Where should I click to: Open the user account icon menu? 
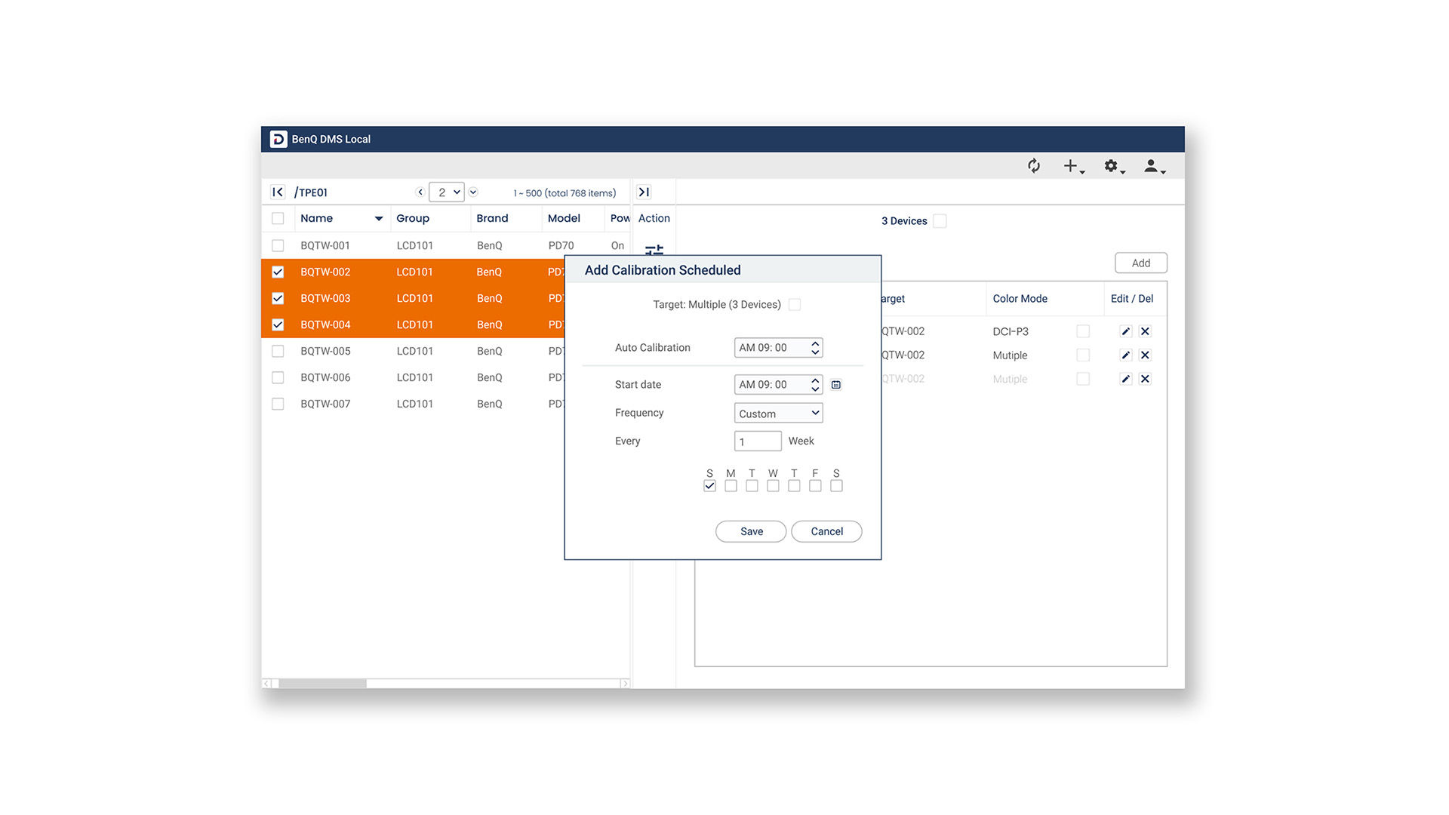(1152, 166)
